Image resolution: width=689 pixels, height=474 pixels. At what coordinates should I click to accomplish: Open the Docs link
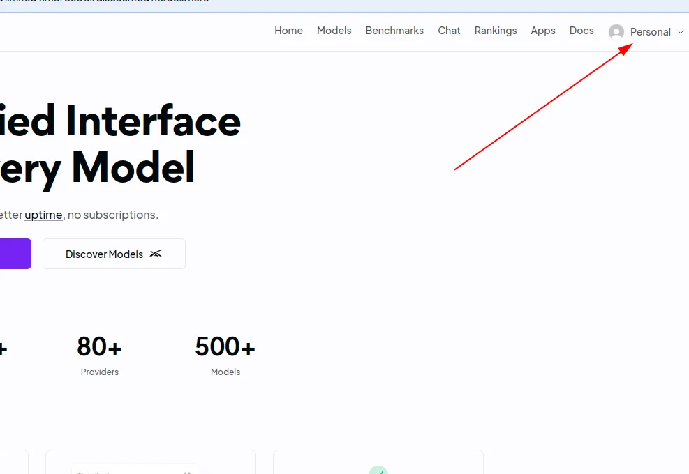tap(581, 31)
